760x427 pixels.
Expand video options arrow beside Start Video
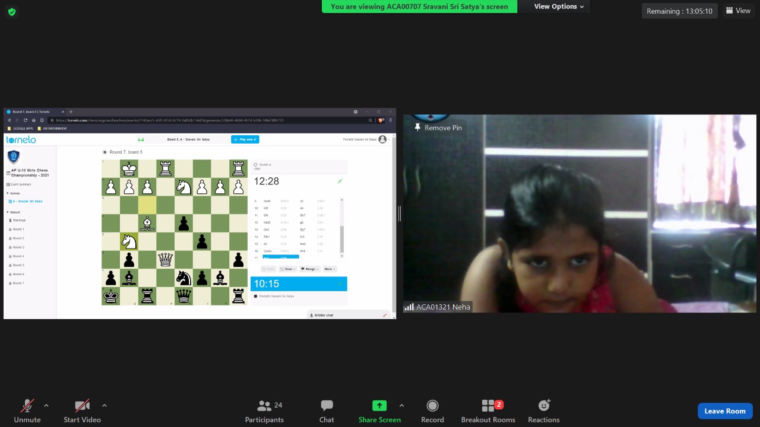[104, 406]
